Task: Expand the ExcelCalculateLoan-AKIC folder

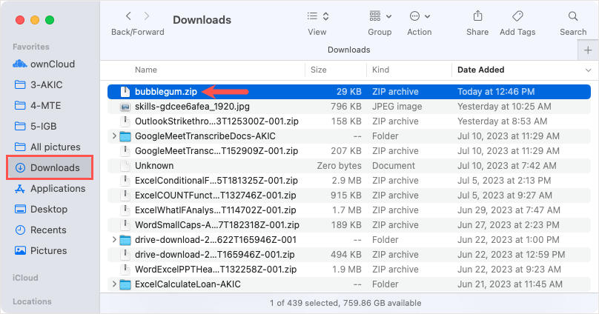Action: click(x=113, y=284)
